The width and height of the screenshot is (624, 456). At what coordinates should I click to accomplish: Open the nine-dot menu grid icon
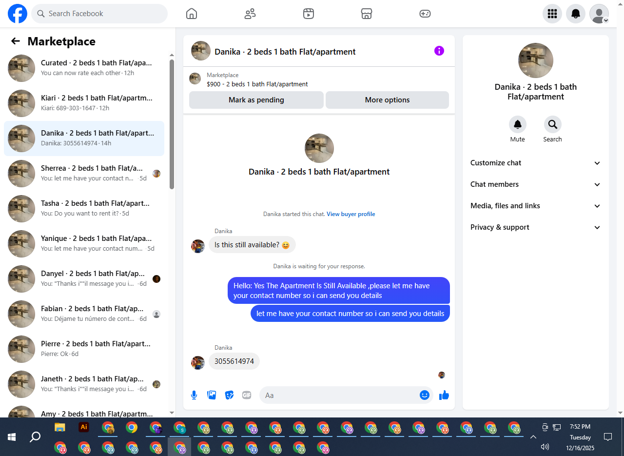click(552, 14)
